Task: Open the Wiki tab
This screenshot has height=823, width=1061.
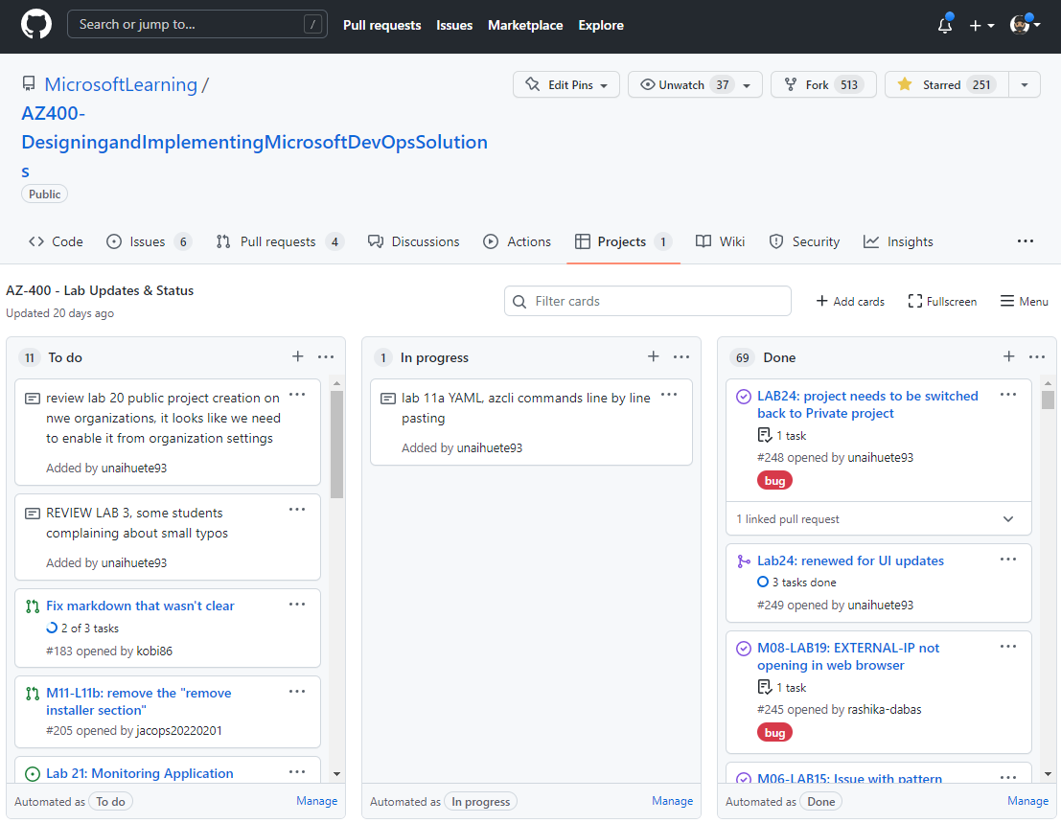Action: click(x=720, y=241)
